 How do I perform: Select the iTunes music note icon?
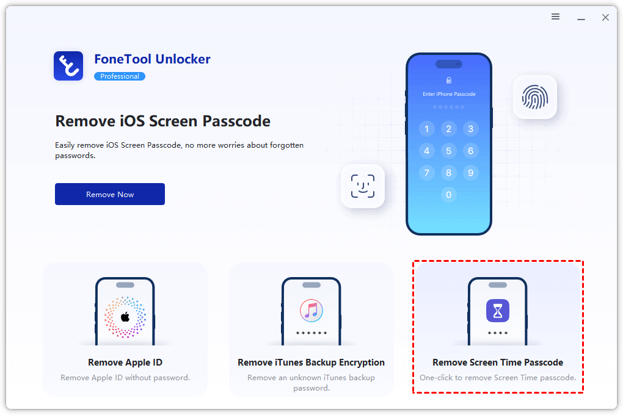pyautogui.click(x=311, y=311)
